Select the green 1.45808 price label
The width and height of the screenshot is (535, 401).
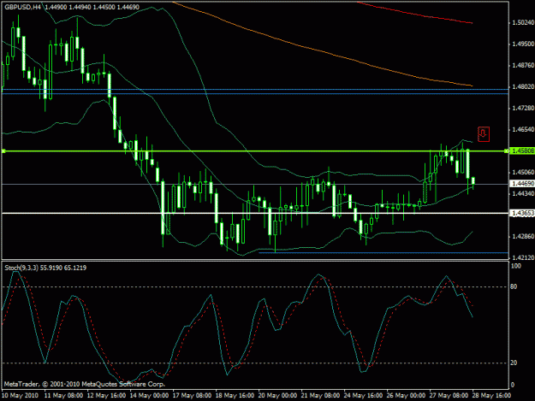coord(521,150)
